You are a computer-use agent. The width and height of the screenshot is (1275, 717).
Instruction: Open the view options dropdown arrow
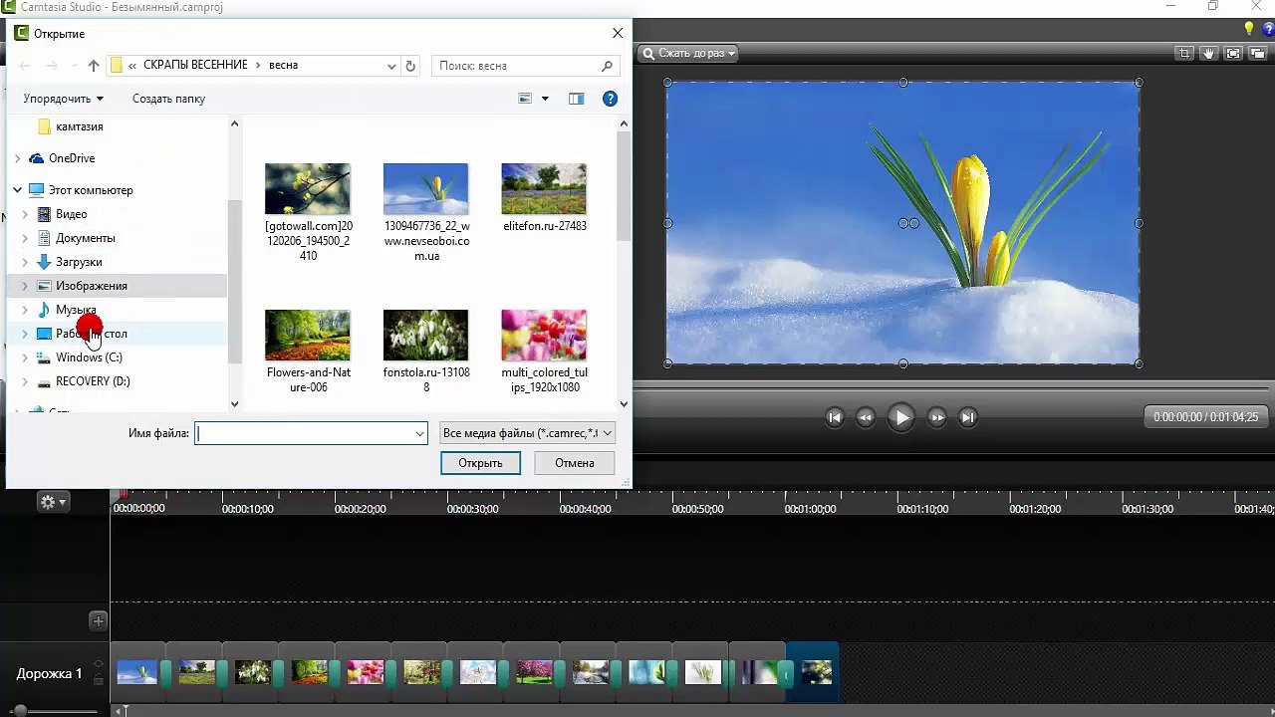(x=545, y=99)
